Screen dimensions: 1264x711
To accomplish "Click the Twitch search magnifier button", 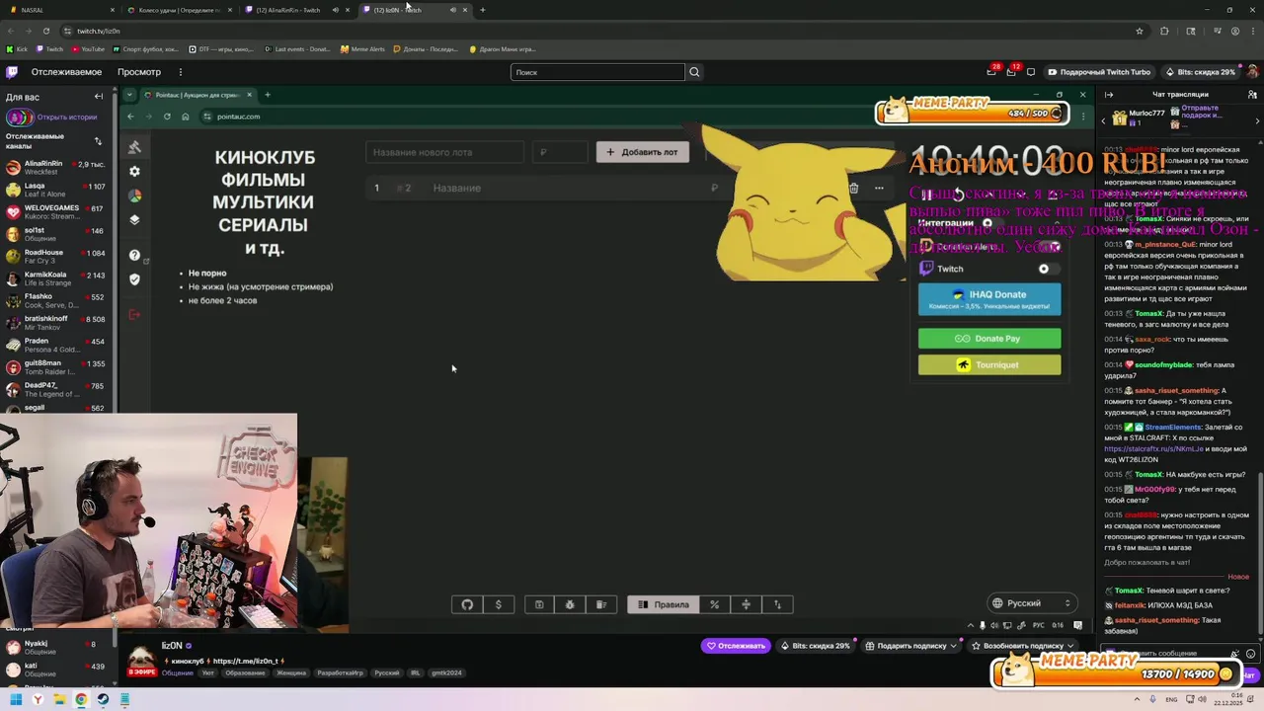I will tap(694, 72).
